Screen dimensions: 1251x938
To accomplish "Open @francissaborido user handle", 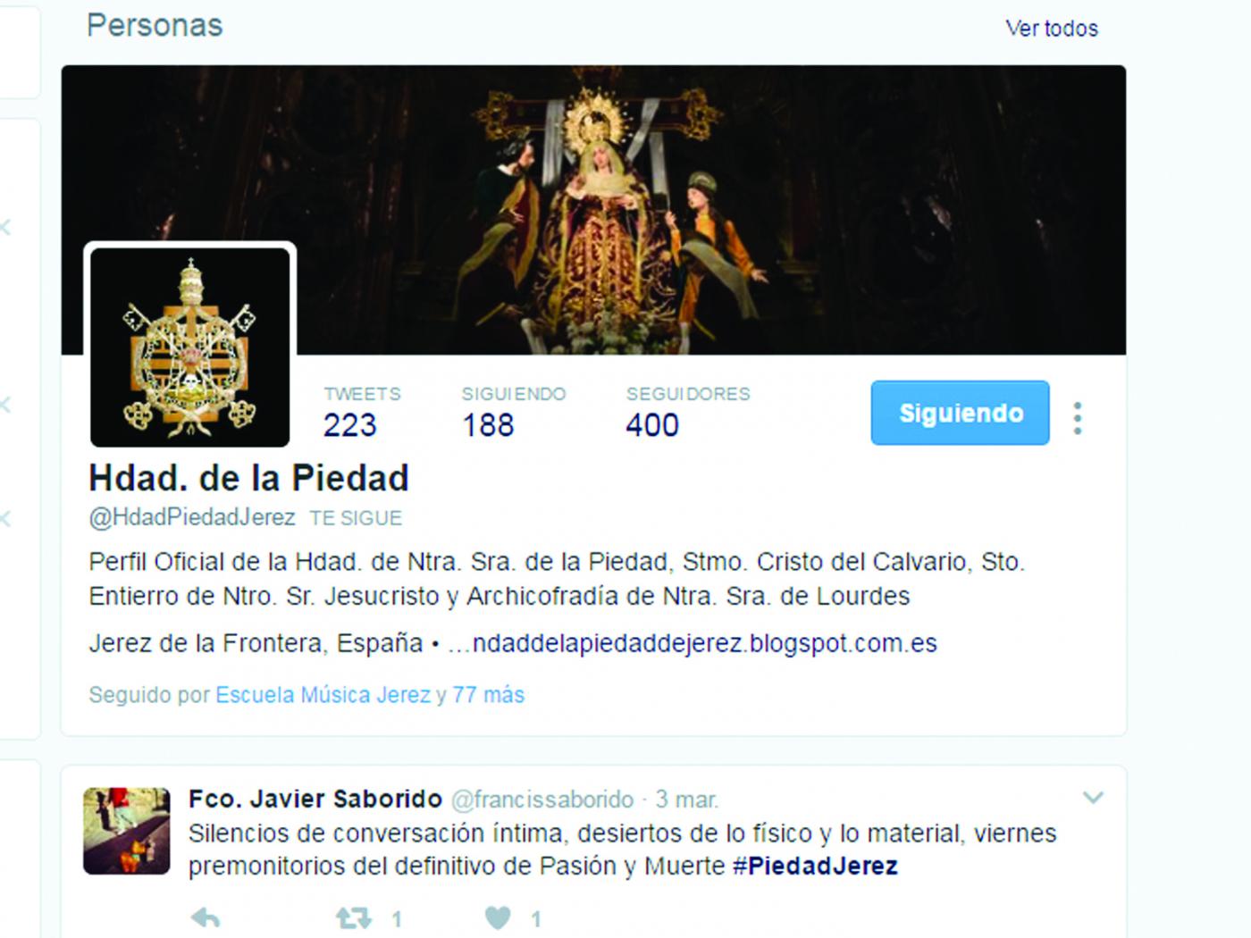I will click(x=542, y=800).
